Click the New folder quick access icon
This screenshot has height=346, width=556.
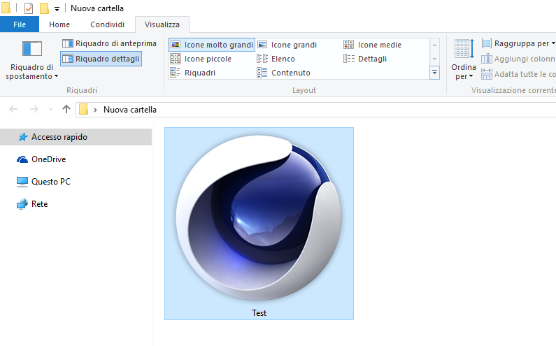[x=44, y=8]
